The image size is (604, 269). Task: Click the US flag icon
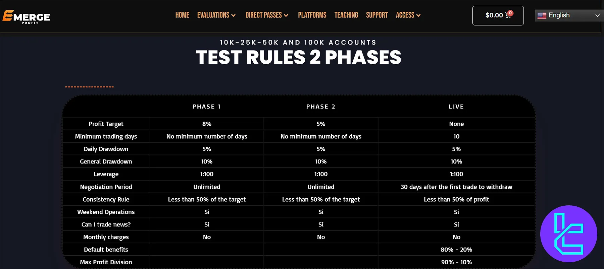[x=542, y=15]
